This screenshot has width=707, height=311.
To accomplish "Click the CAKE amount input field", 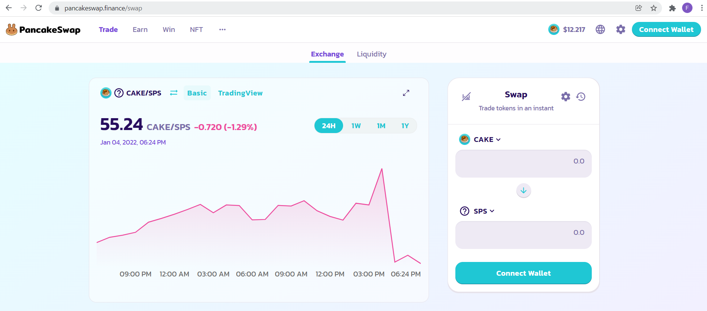I will [523, 163].
